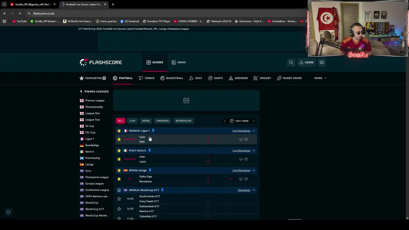409x230 pixels.
Task: Open the MORE sports dropdown
Action: tap(320, 78)
